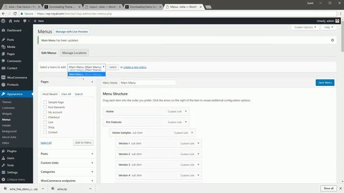Choose highlighted Main Menu dropdown option
This screenshot has height=193, width=344.
(87, 75)
